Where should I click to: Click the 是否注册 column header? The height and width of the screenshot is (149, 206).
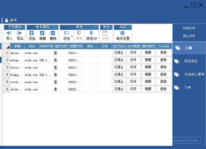61,46
